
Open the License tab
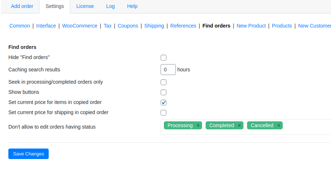pyautogui.click(x=85, y=6)
